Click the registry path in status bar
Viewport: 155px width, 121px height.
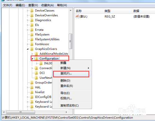(x=67, y=118)
